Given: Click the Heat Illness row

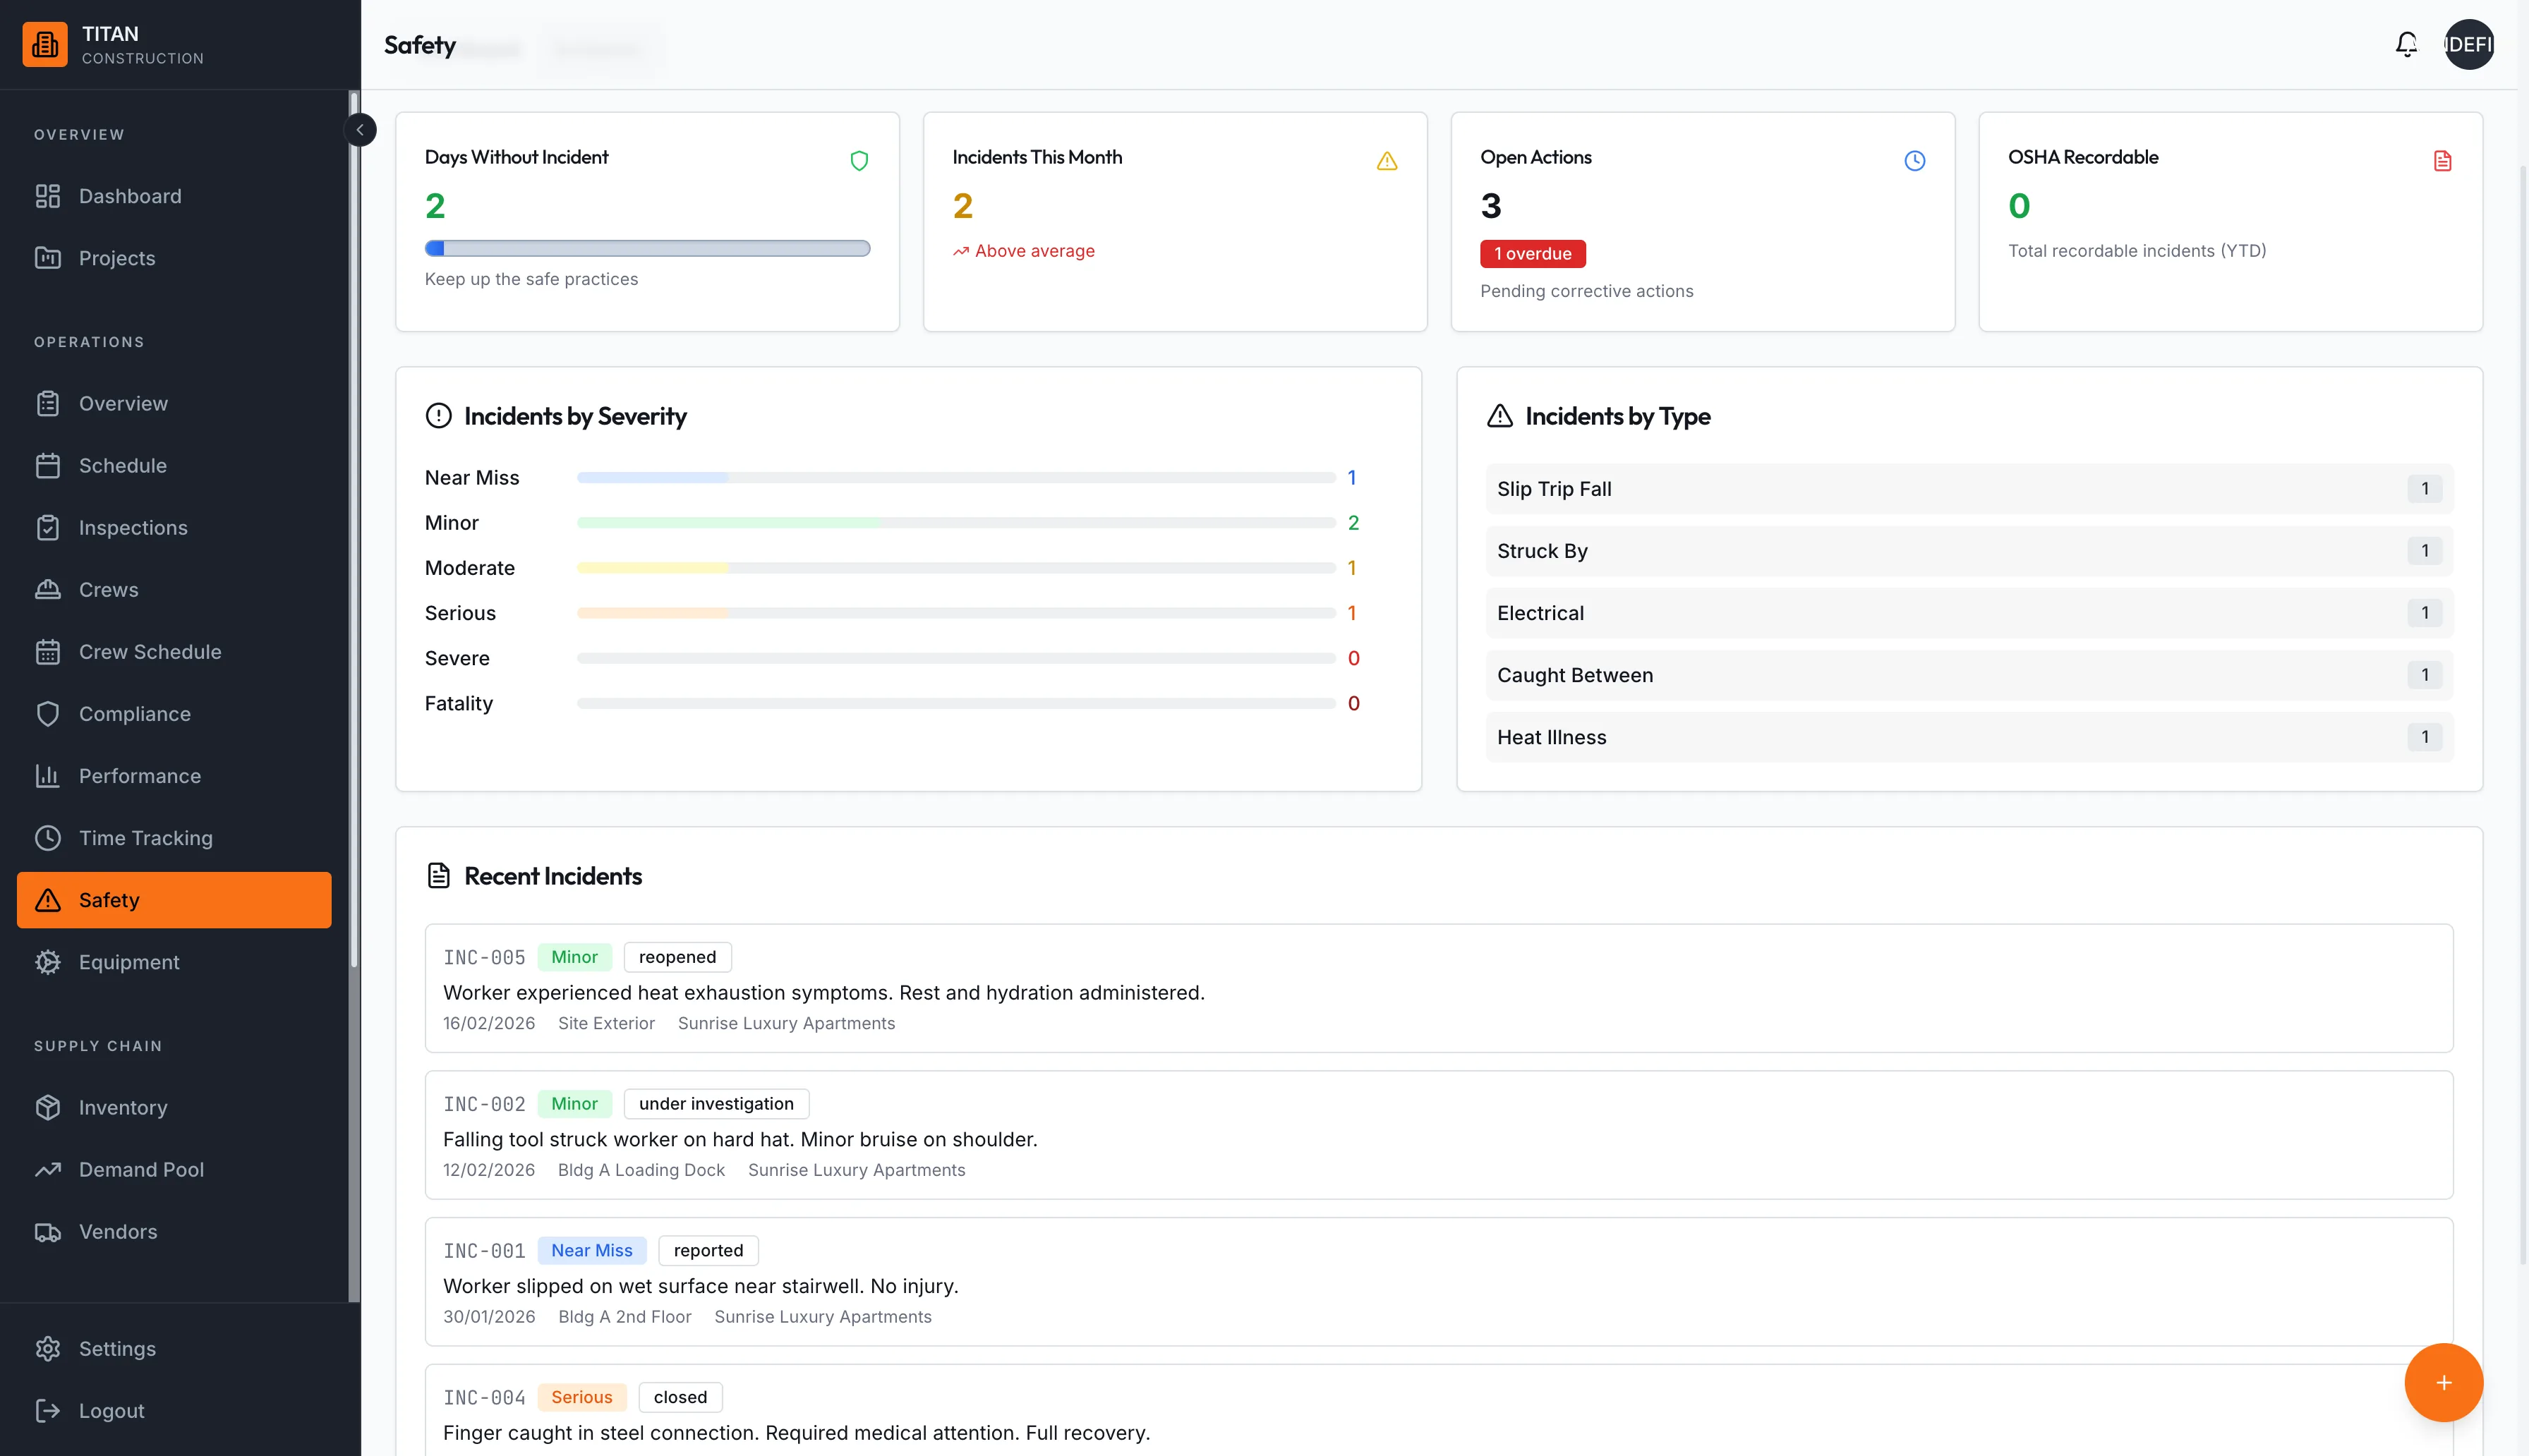Looking at the screenshot, I should coord(1970,737).
